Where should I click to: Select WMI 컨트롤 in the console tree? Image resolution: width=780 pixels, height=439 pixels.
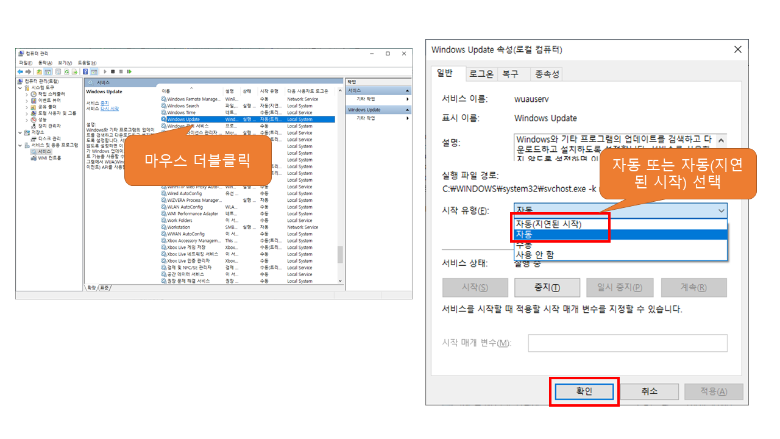49,158
